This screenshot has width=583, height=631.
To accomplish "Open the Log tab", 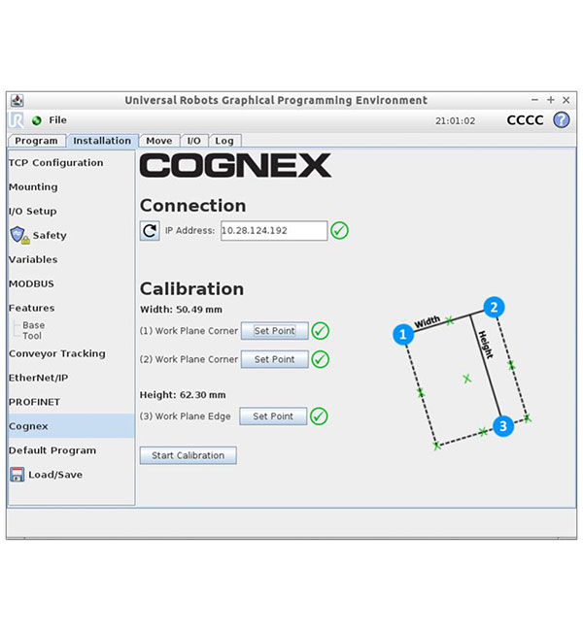I will (x=224, y=141).
